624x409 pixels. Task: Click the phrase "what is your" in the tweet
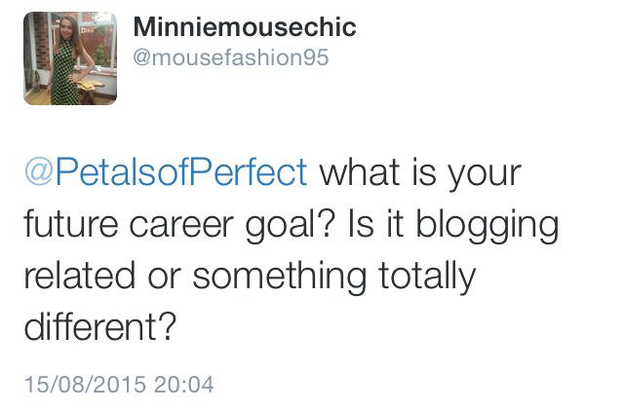point(421,175)
